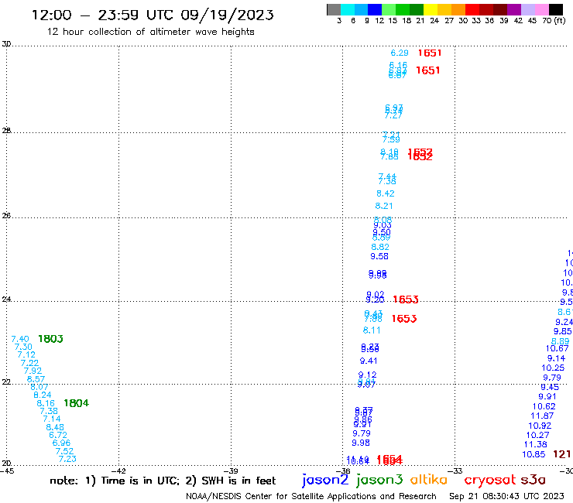Click the altika satellite legend label
Viewport: 573px width, 503px height.
pos(429,479)
